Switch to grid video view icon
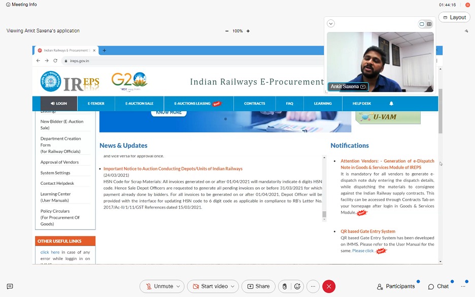 [x=429, y=24]
